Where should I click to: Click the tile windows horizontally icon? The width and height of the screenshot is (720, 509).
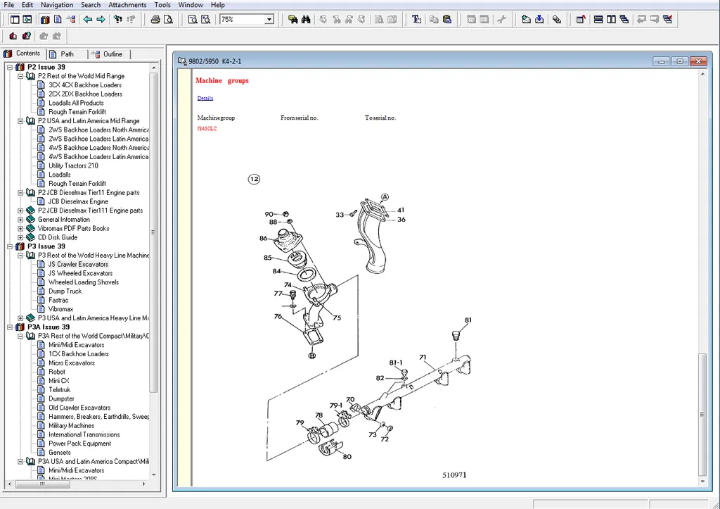pos(598,19)
